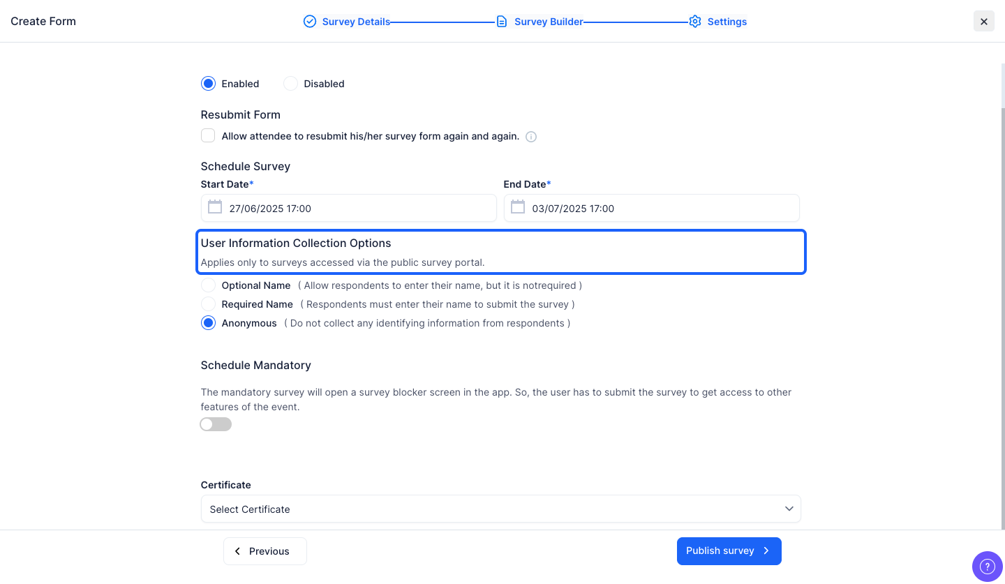Viewport: 1005px width, 584px height.
Task: Click the User Information Collection Options heading
Action: pos(296,244)
